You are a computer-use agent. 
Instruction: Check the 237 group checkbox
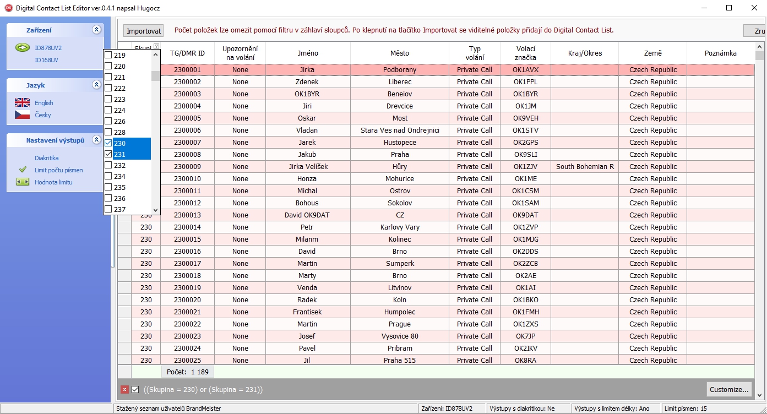(x=108, y=209)
